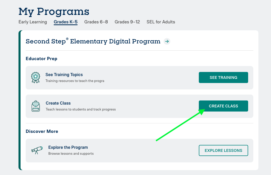Switch to the Early Learning tab
271x175 pixels.
click(x=33, y=22)
